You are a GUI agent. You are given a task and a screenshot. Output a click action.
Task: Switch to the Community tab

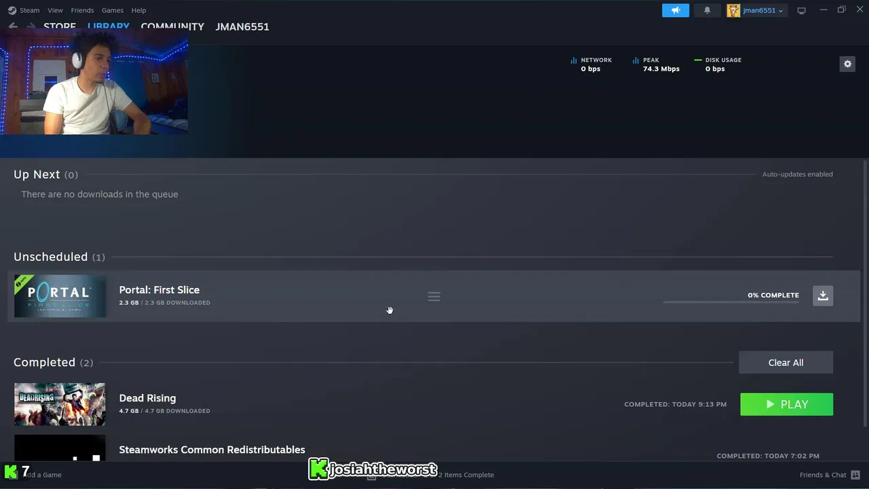(172, 26)
